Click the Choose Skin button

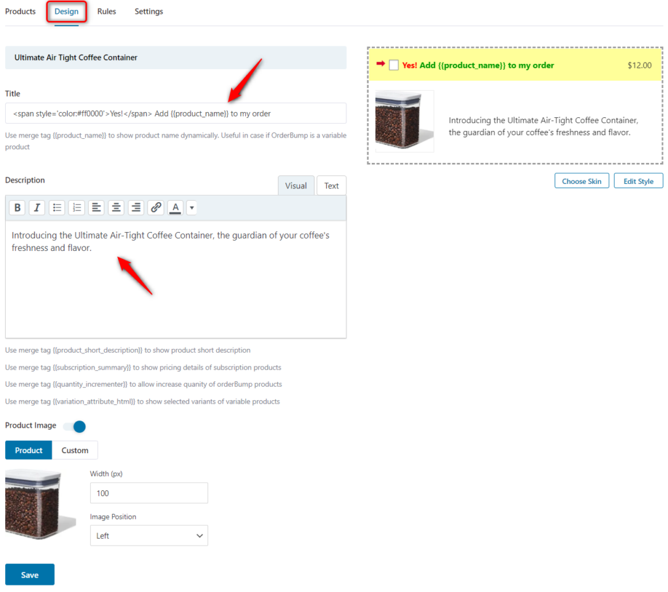pyautogui.click(x=581, y=181)
